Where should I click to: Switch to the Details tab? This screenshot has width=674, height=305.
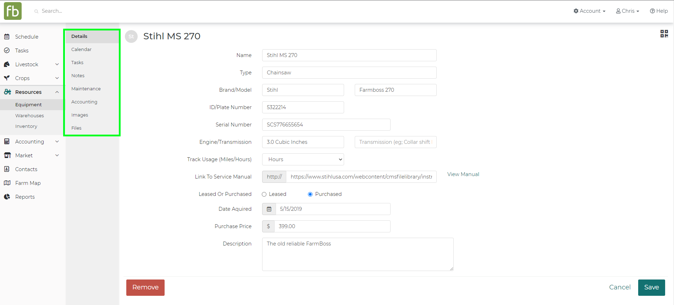(x=92, y=36)
